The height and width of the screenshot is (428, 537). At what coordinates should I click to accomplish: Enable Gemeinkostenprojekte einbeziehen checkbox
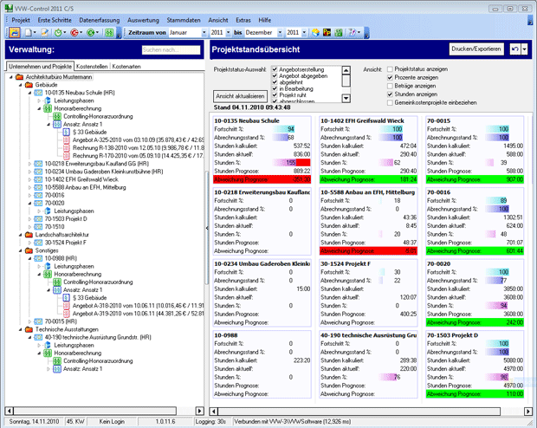[x=390, y=103]
